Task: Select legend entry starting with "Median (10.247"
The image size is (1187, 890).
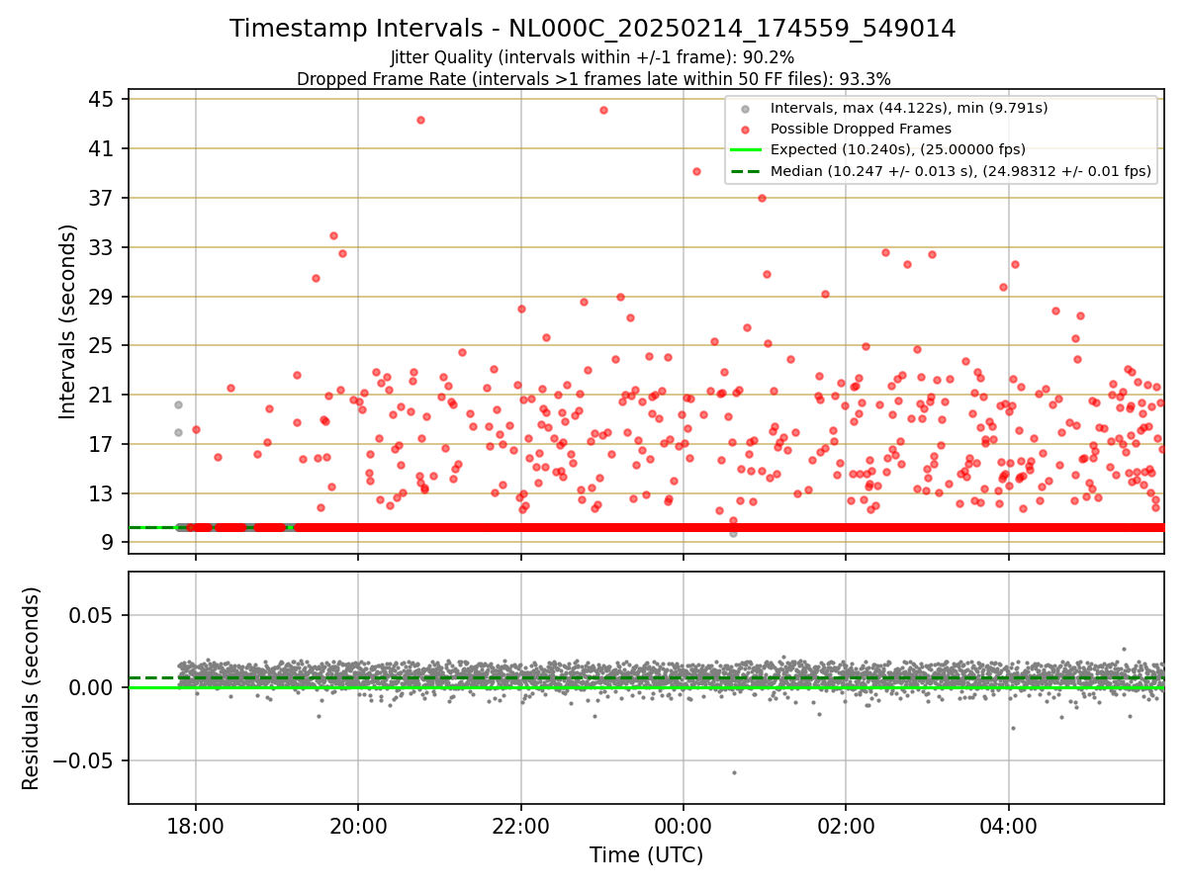Action: click(x=960, y=171)
